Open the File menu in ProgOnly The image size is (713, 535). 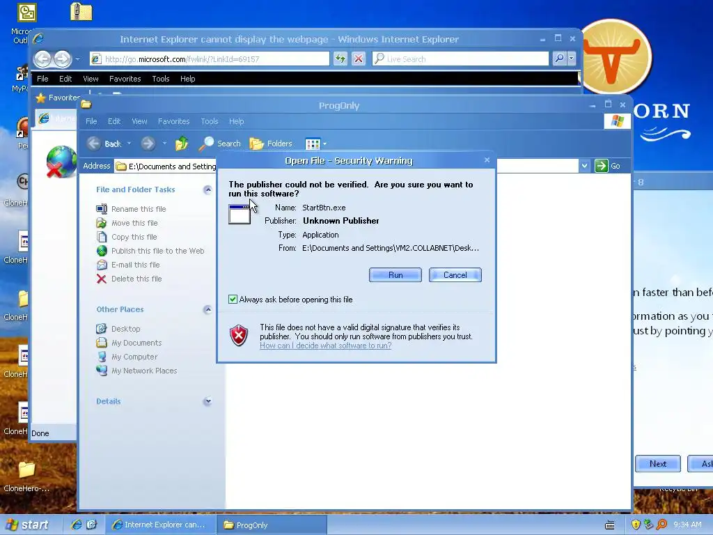pyautogui.click(x=91, y=121)
